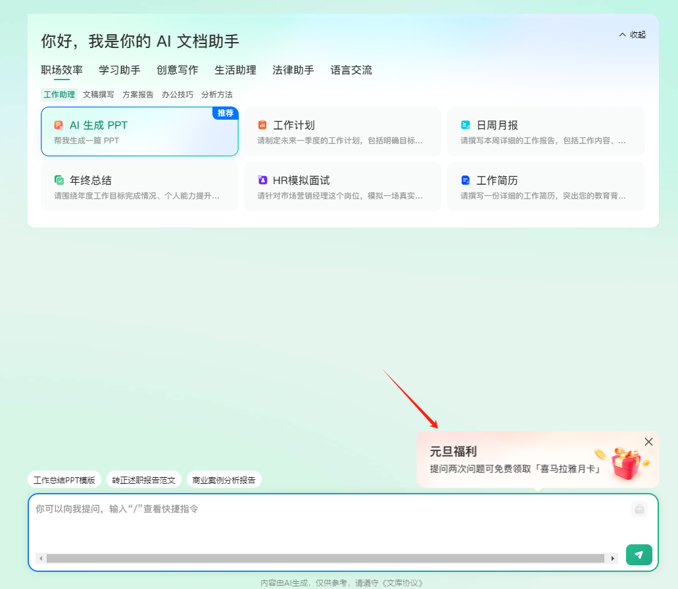Collapse the header using 收起

pyautogui.click(x=631, y=34)
